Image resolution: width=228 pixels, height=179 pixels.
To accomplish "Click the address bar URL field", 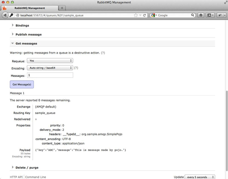I will point(77,15).
